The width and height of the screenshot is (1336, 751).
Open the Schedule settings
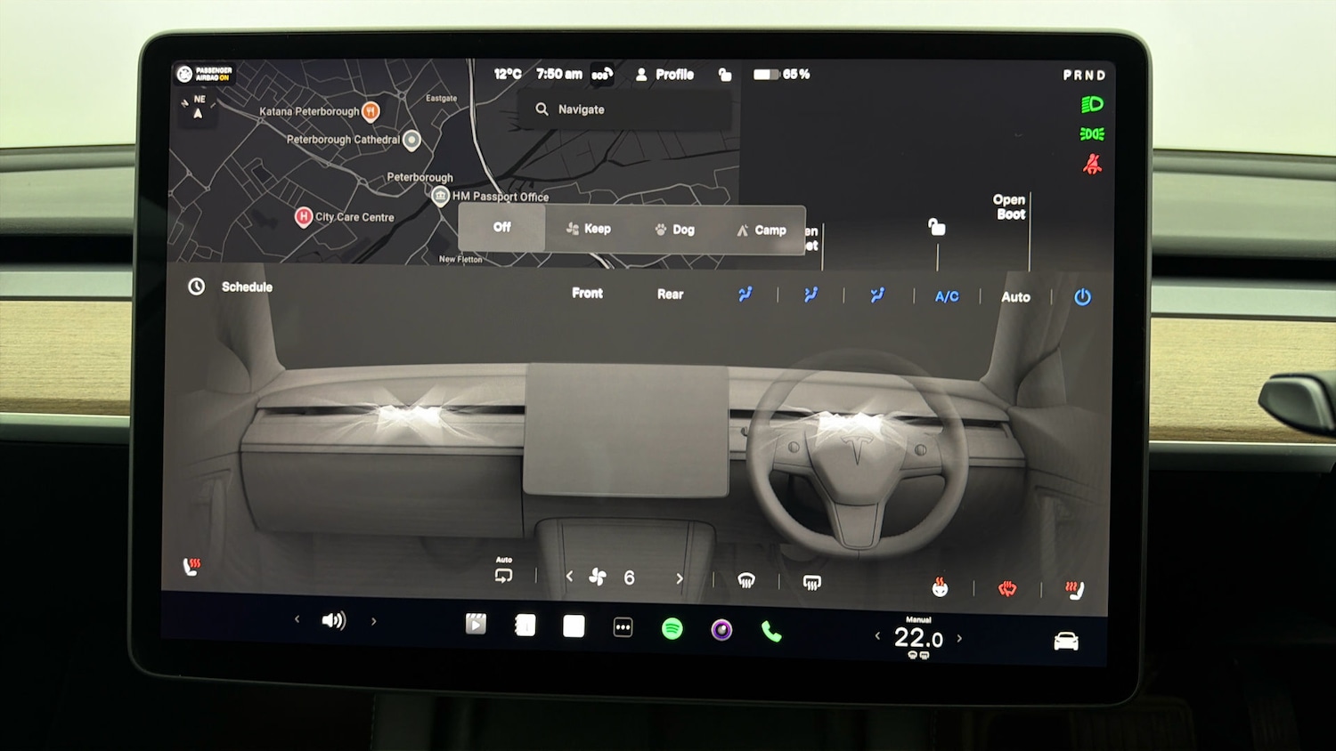(x=230, y=287)
